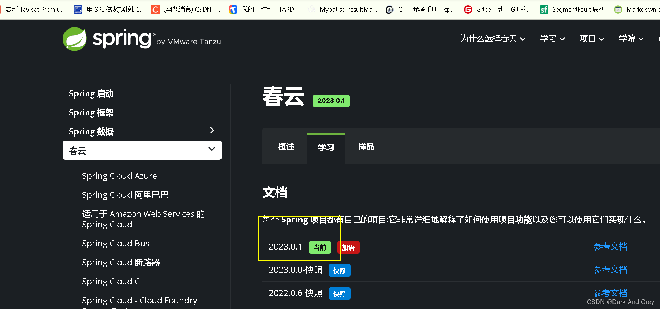Switch to the 概述 tab

(286, 147)
